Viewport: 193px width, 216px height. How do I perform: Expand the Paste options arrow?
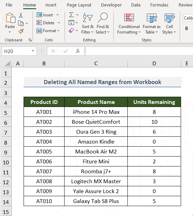[x=10, y=32]
